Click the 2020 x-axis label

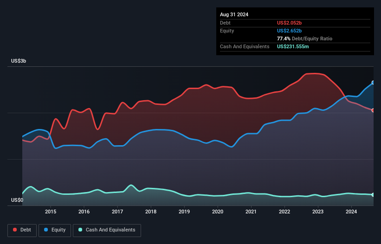(218, 212)
